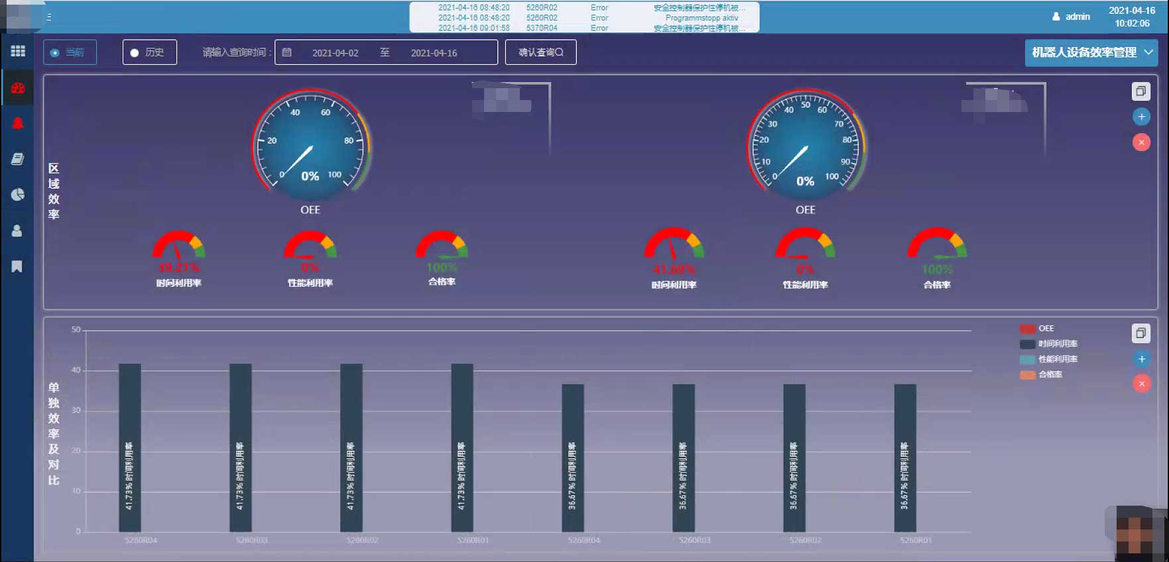Open the bookmark sidebar icon

tap(17, 266)
